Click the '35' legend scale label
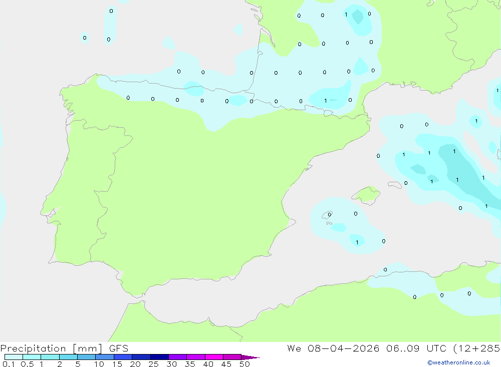 tap(190, 364)
